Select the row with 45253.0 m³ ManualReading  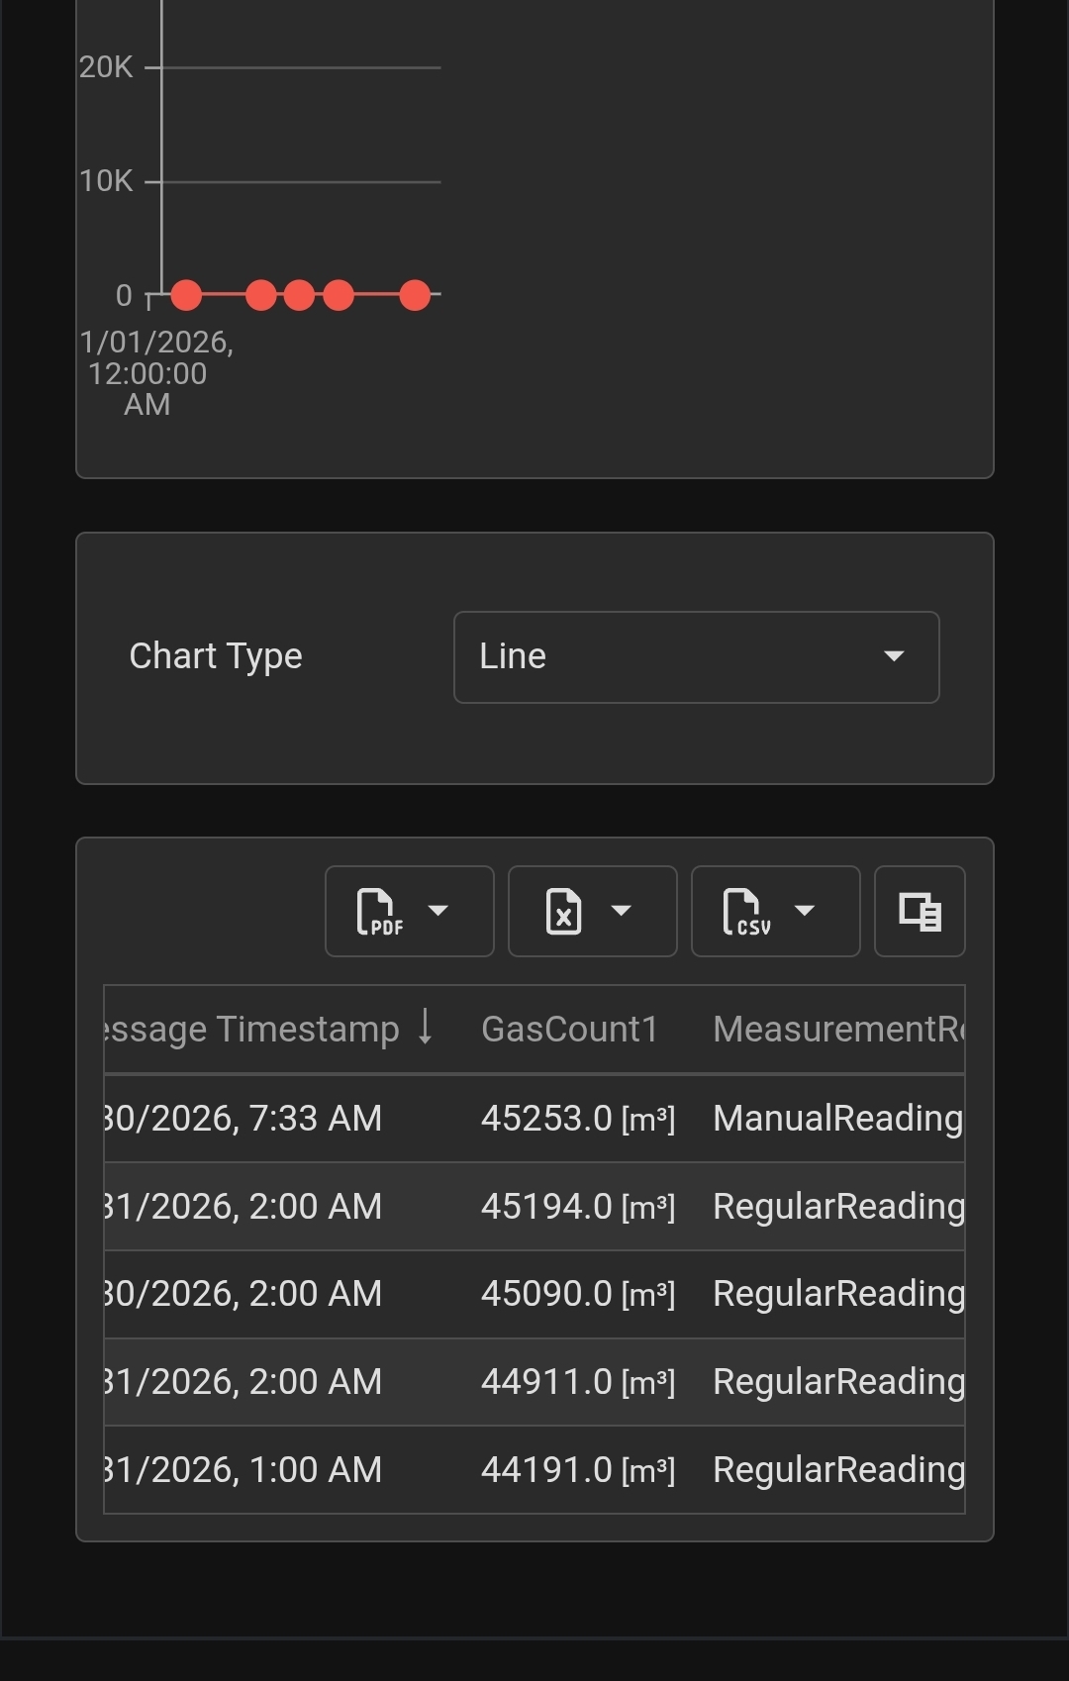(x=534, y=1119)
